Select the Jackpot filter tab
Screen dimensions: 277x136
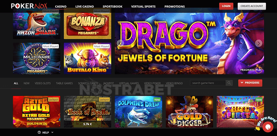(109, 83)
